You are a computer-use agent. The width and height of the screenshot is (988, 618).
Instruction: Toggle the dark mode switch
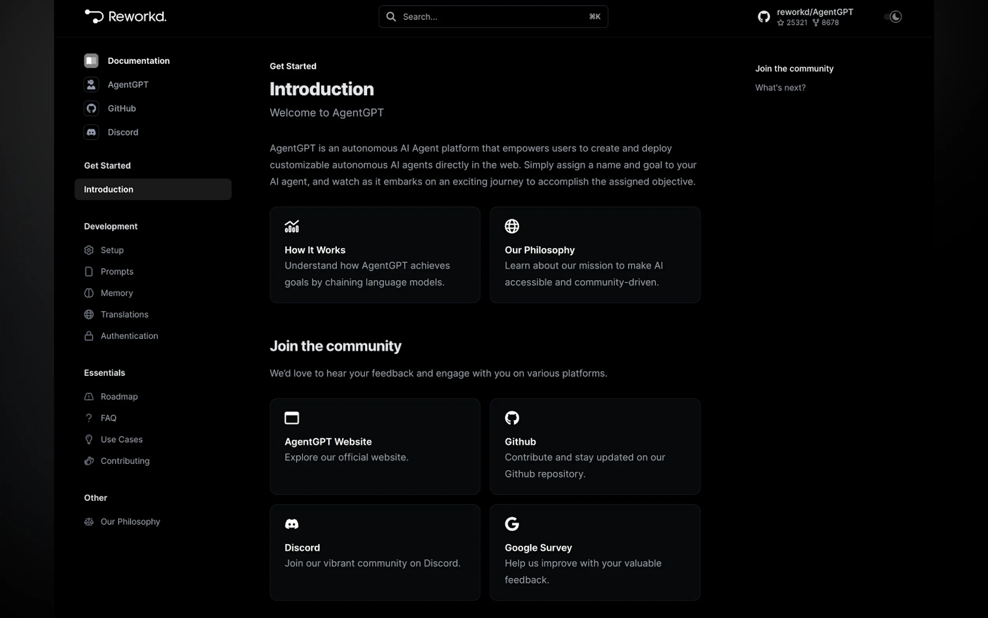pyautogui.click(x=893, y=17)
